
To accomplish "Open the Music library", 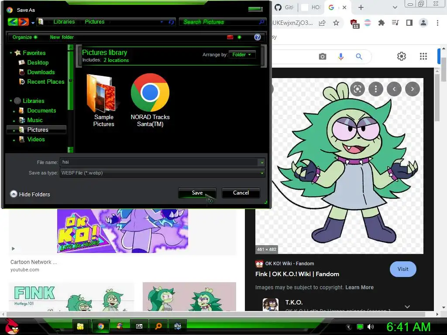I will (x=35, y=120).
